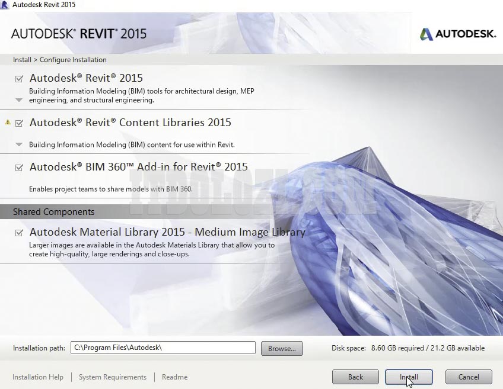Click the Autodesk logo in the header
This screenshot has width=503, height=389.
457,34
